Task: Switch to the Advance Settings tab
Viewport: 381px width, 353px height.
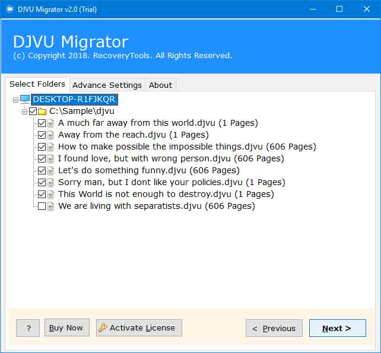Action: [107, 85]
